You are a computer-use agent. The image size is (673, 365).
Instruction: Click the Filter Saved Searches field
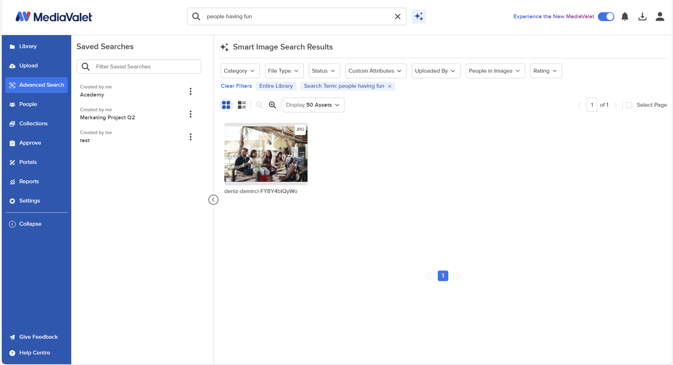tap(139, 67)
